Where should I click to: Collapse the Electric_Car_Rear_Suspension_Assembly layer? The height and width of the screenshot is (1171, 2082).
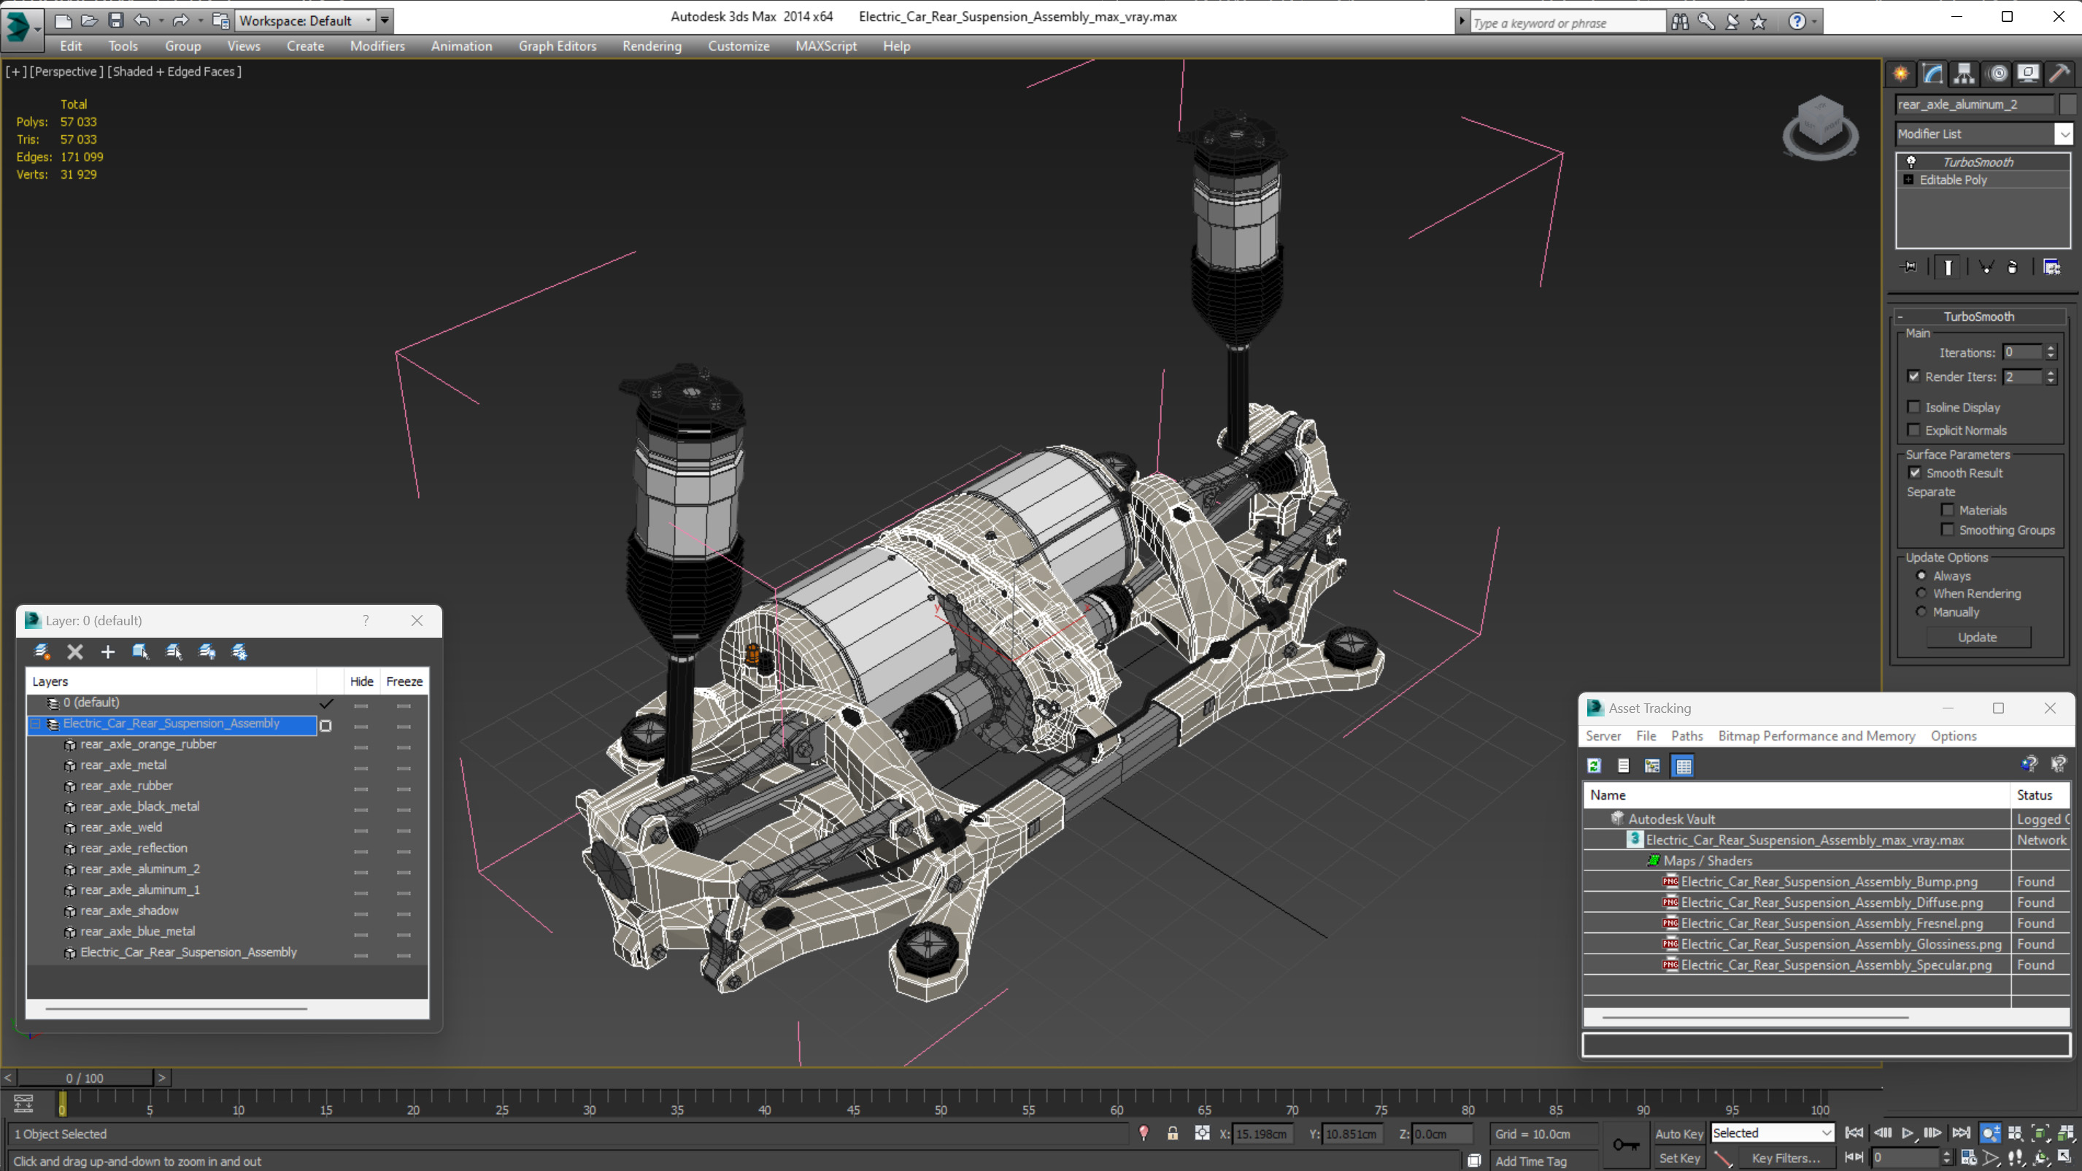(x=36, y=724)
